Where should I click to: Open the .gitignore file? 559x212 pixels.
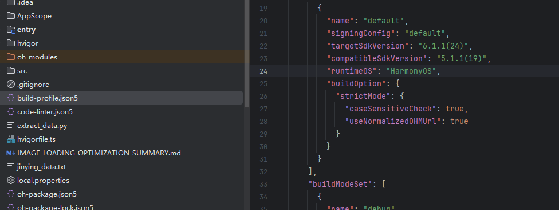121,85
